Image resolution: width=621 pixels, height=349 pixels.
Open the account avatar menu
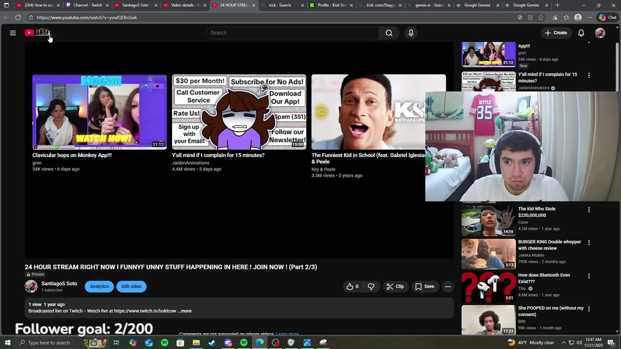tap(600, 33)
